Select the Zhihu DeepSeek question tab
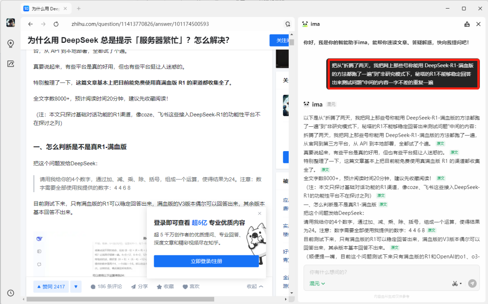Screen dimensions: 488x304 tap(46, 9)
